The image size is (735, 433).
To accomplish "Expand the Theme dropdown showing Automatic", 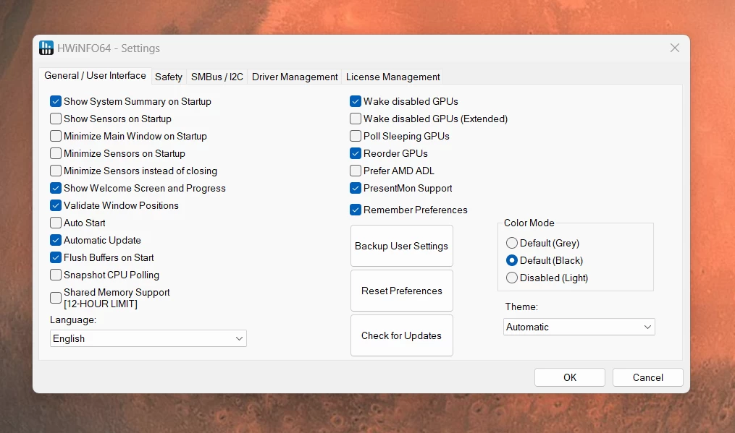I will 579,327.
